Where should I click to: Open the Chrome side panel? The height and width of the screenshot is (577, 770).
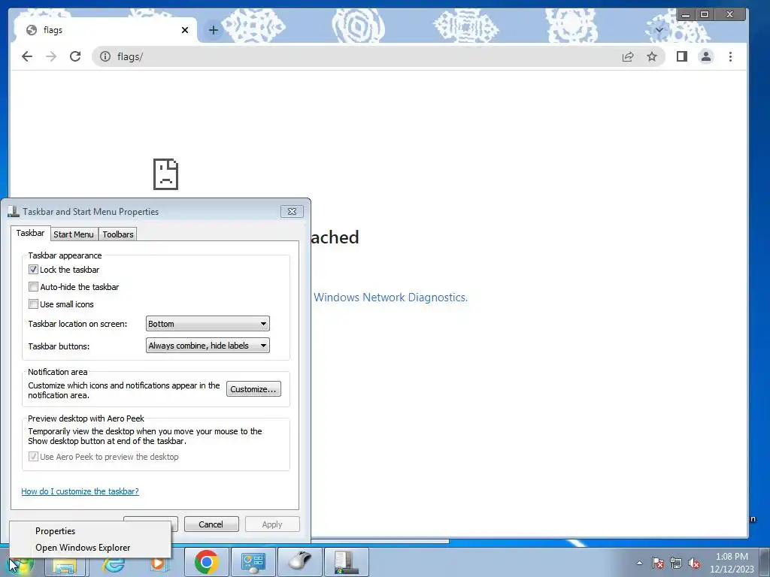point(681,56)
